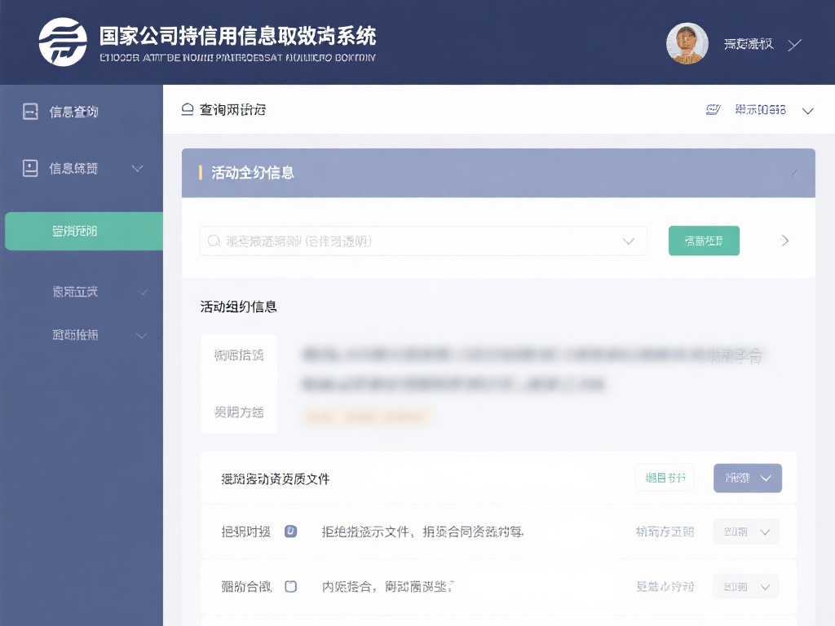Open the user account dropdown next to the avatar
Image resolution: width=835 pixels, height=626 pixels.
[793, 45]
